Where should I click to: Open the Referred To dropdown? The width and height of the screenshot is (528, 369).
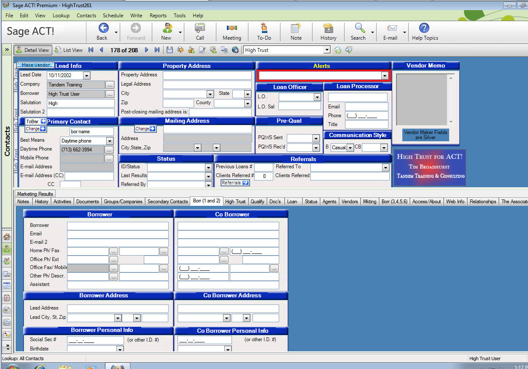pyautogui.click(x=385, y=167)
